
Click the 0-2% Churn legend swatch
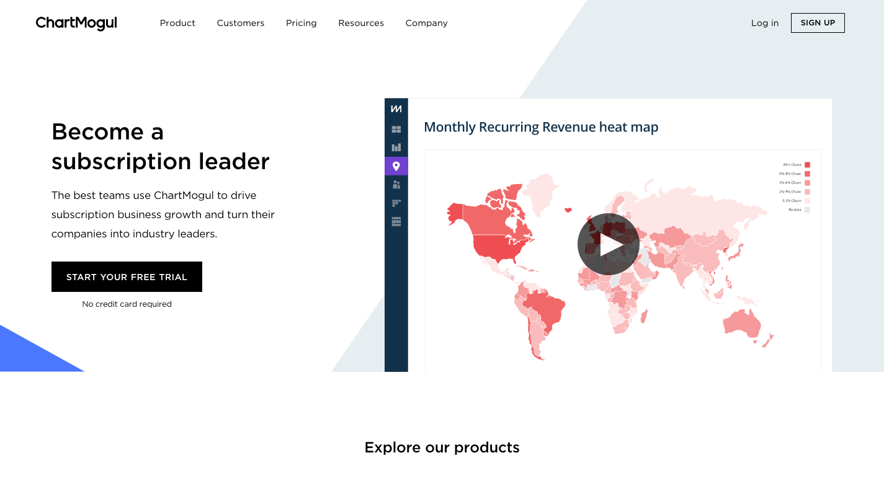coord(807,201)
